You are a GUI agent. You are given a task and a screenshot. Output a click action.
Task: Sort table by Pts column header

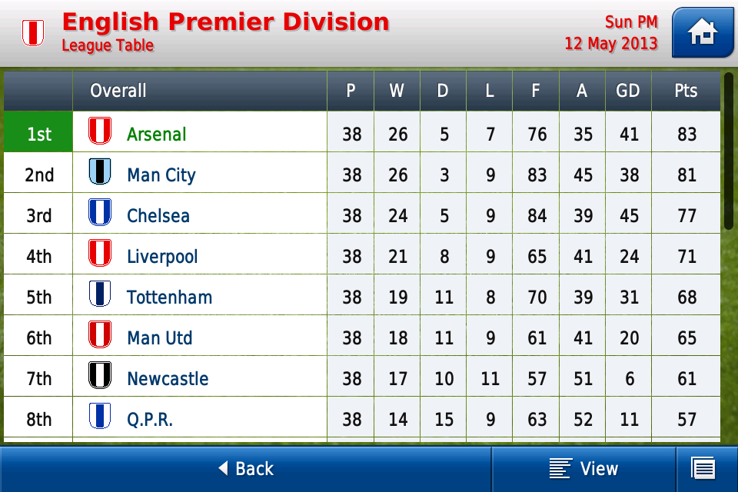(x=686, y=91)
